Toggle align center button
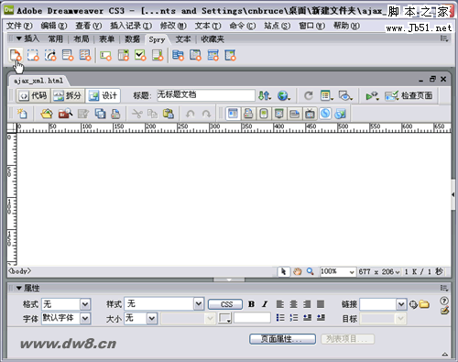The height and width of the screenshot is (362, 458). coord(293,304)
